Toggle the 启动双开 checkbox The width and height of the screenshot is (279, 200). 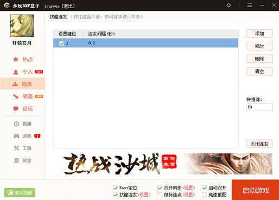point(205,188)
